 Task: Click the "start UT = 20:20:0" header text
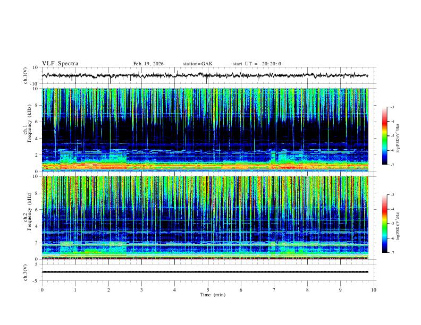pos(257,64)
